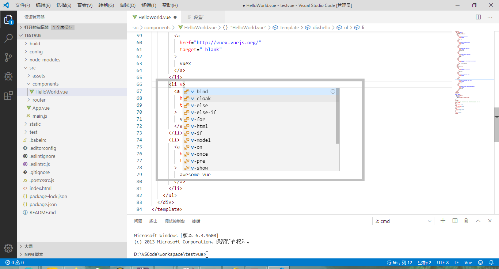
Task: Show details info icon in suggestion list
Action: 333,91
